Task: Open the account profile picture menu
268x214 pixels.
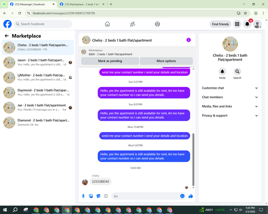Action: (257, 24)
